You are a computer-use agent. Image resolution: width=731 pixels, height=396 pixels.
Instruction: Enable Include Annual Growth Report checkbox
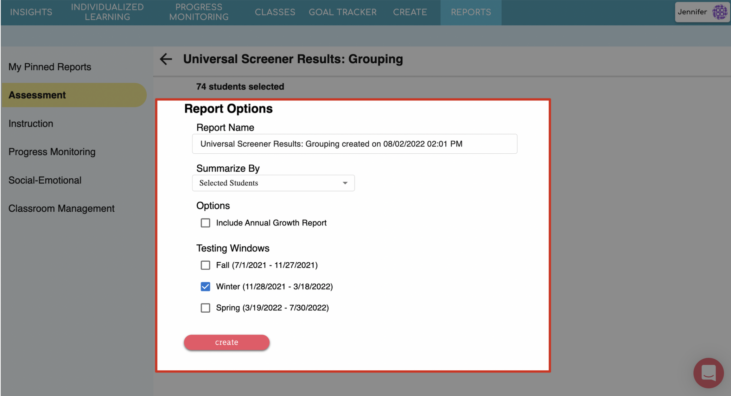205,223
